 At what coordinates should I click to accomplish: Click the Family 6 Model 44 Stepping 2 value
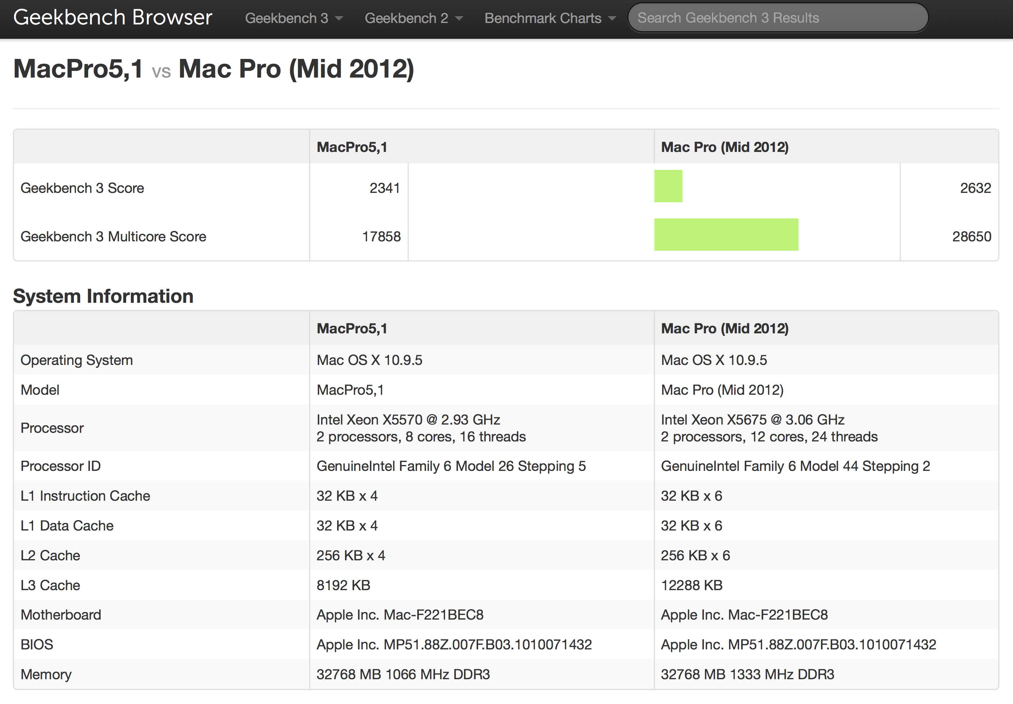[795, 466]
